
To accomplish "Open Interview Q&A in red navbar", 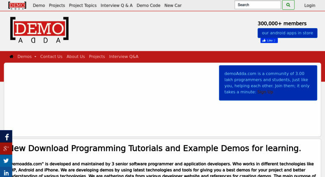I will [124, 56].
